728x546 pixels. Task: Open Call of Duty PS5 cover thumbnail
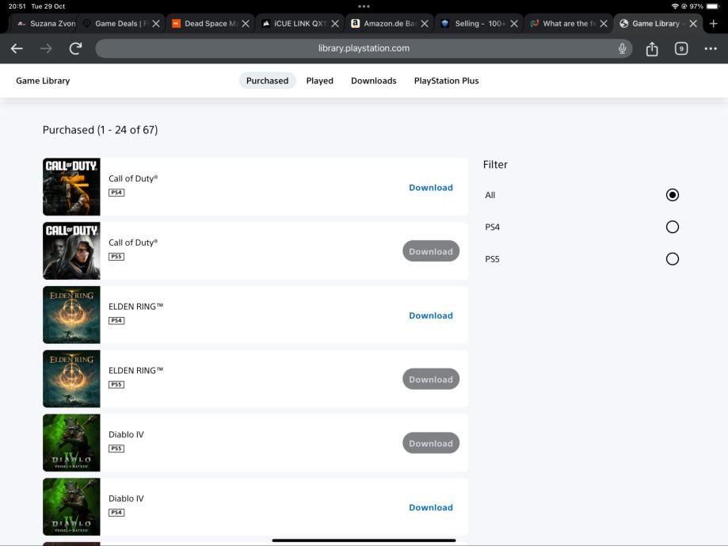(x=71, y=250)
